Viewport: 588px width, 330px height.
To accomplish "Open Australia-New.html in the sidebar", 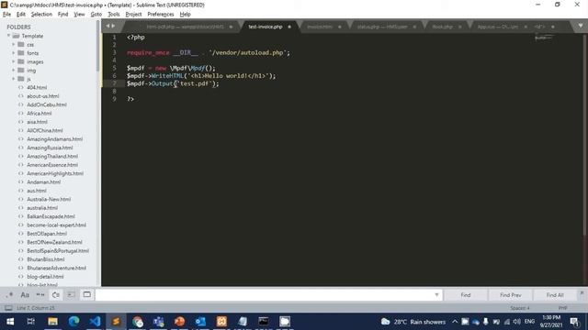I will pos(49,200).
